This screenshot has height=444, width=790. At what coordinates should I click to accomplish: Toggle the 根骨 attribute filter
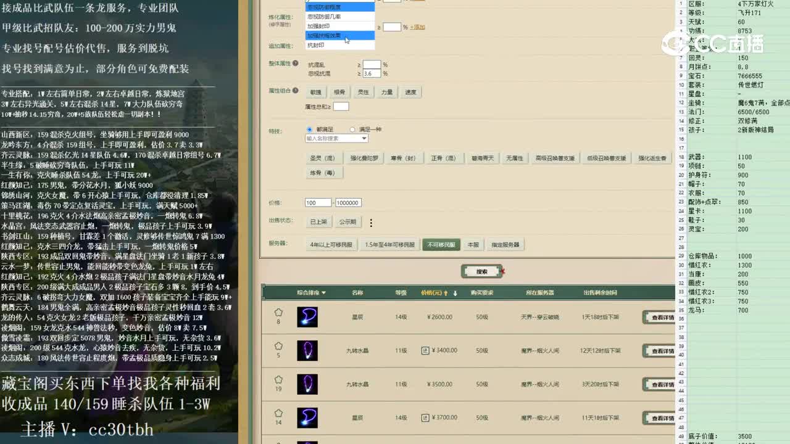[x=339, y=92]
